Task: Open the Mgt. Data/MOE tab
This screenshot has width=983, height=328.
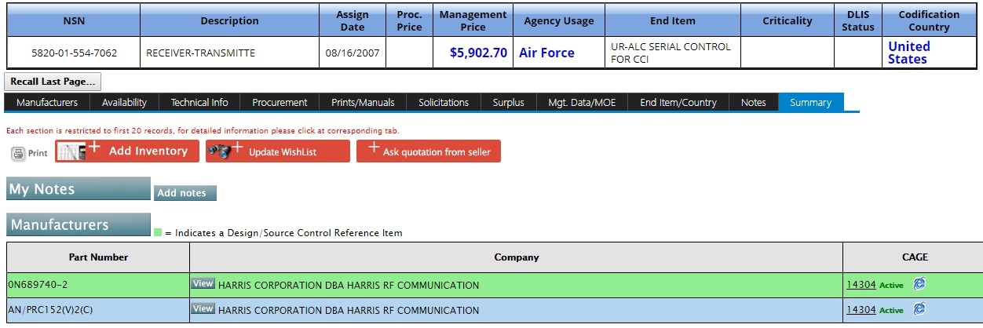Action: pyautogui.click(x=582, y=103)
